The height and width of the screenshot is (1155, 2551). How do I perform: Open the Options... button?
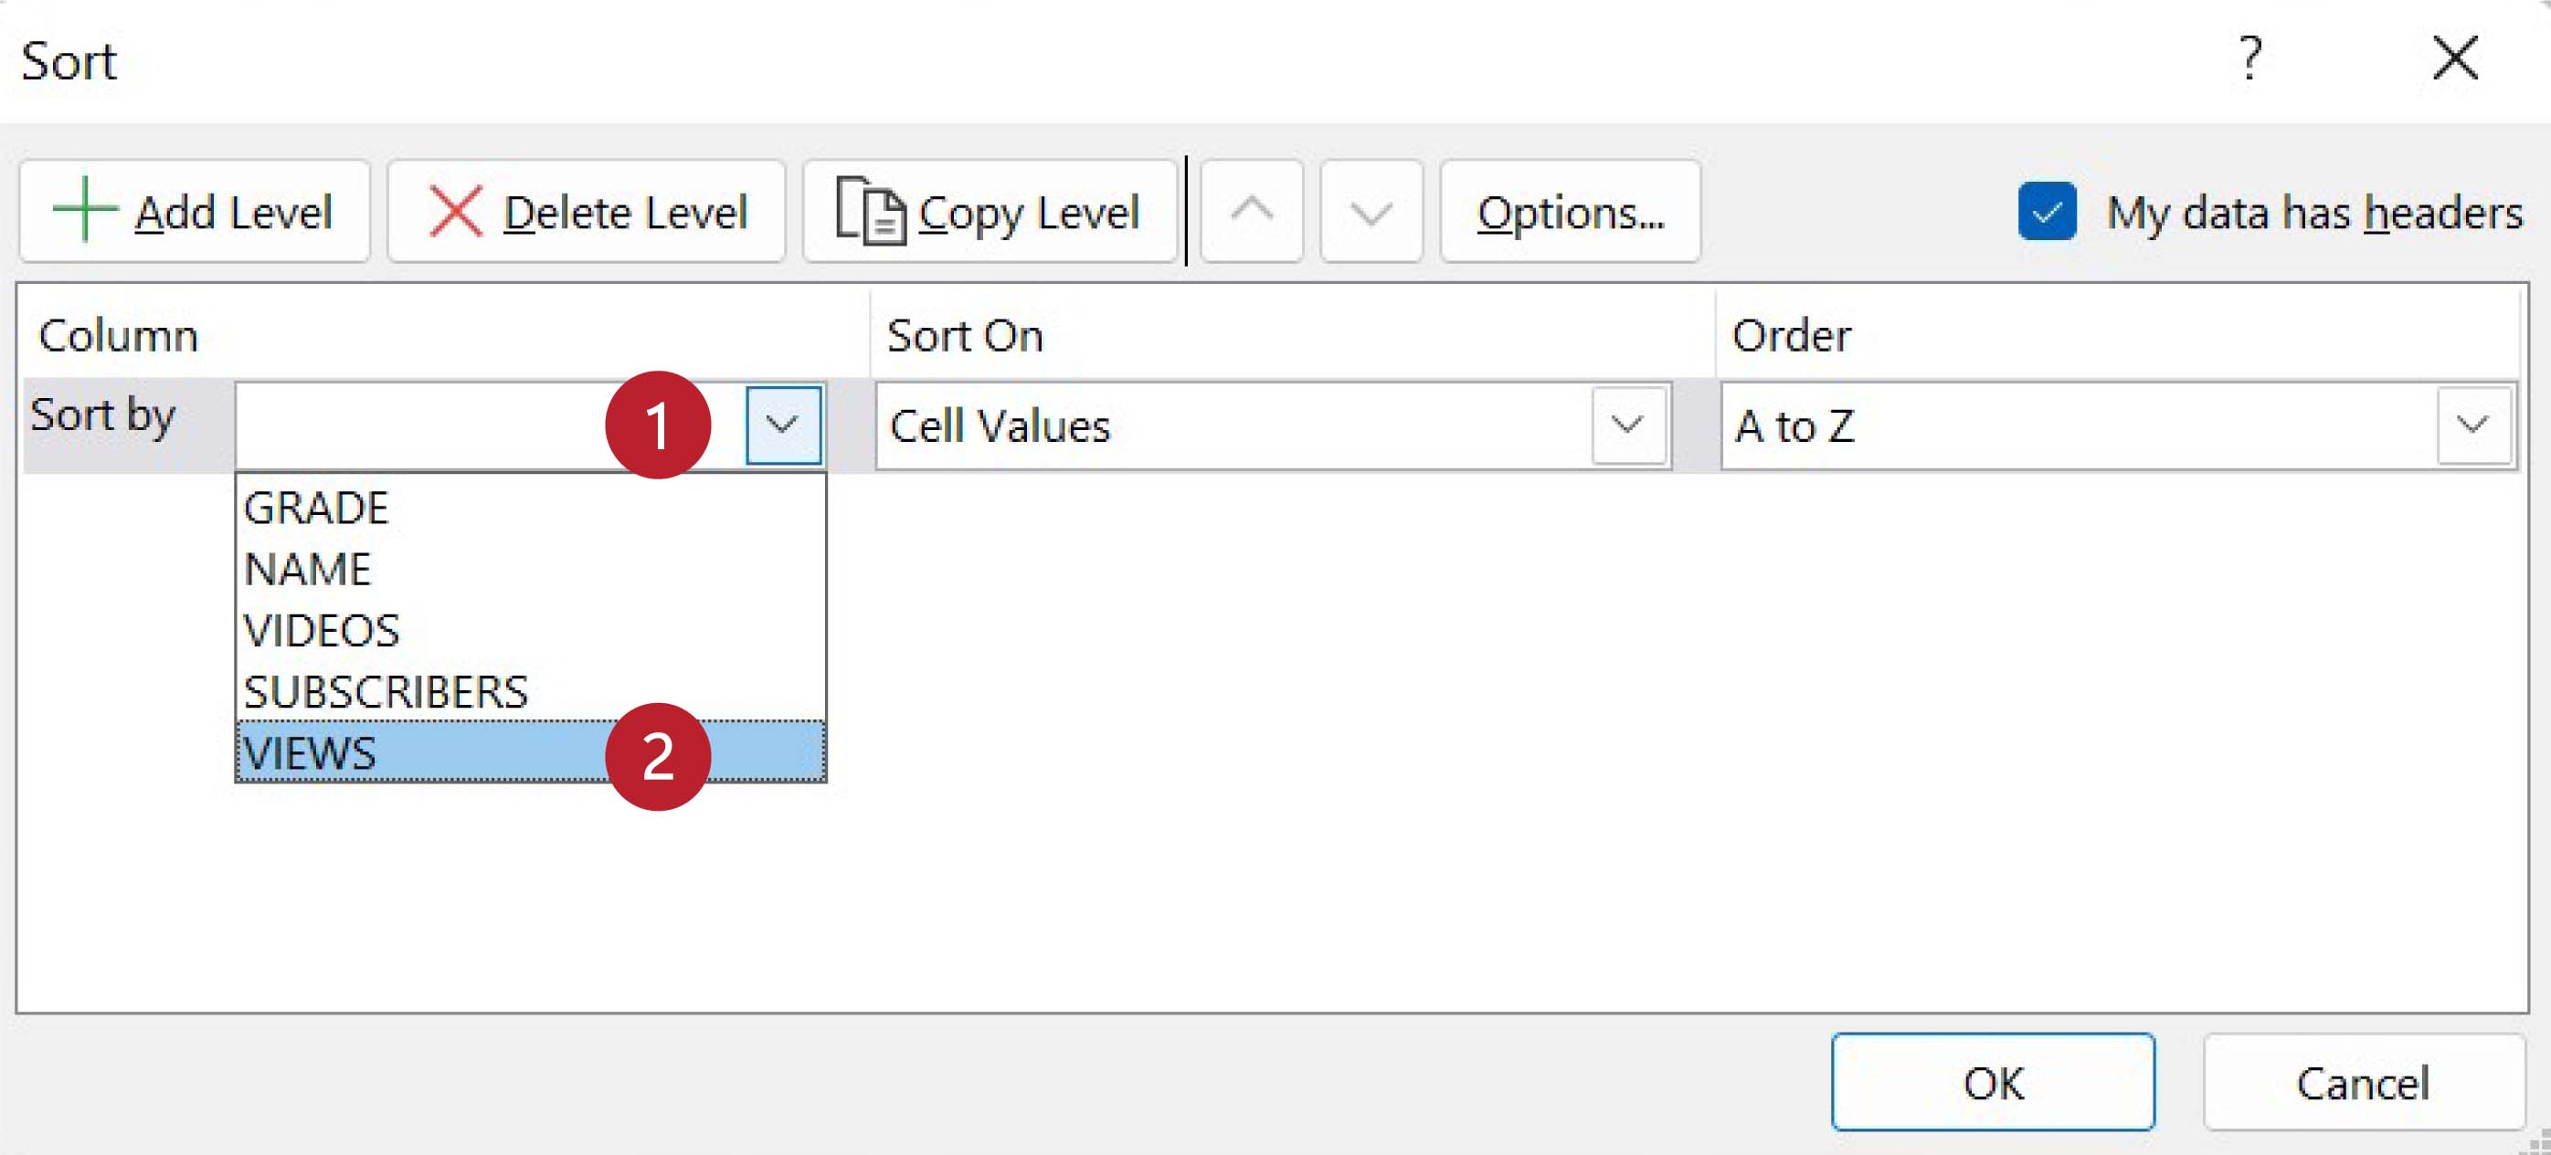[x=1571, y=212]
